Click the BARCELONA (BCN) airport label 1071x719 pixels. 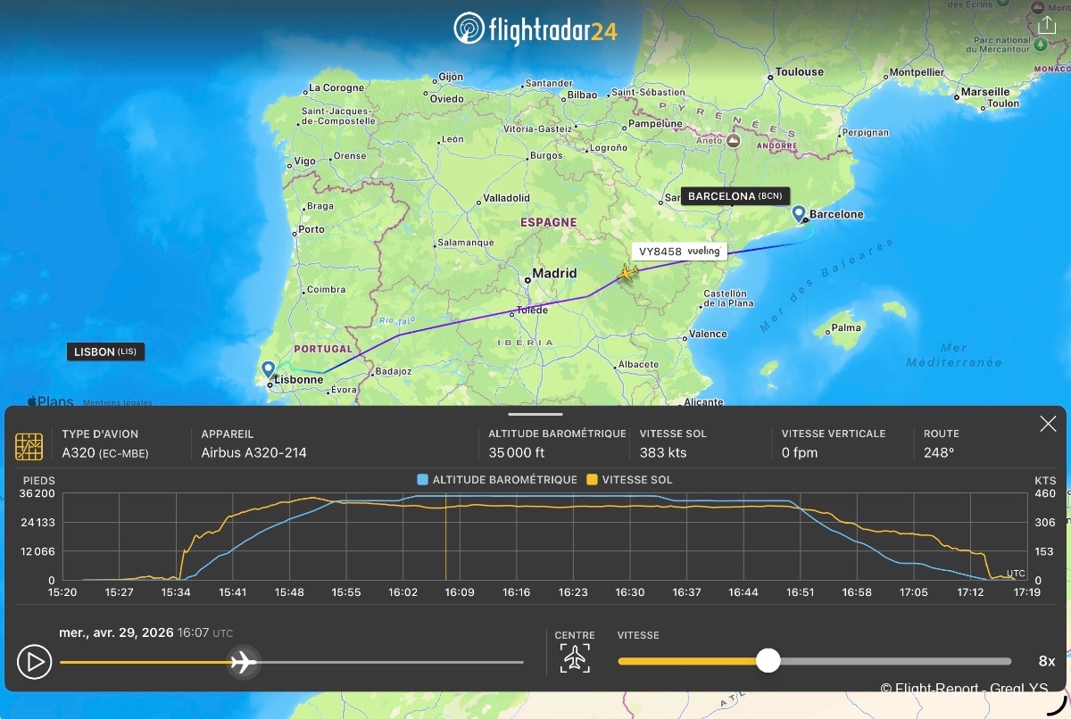[x=735, y=196]
